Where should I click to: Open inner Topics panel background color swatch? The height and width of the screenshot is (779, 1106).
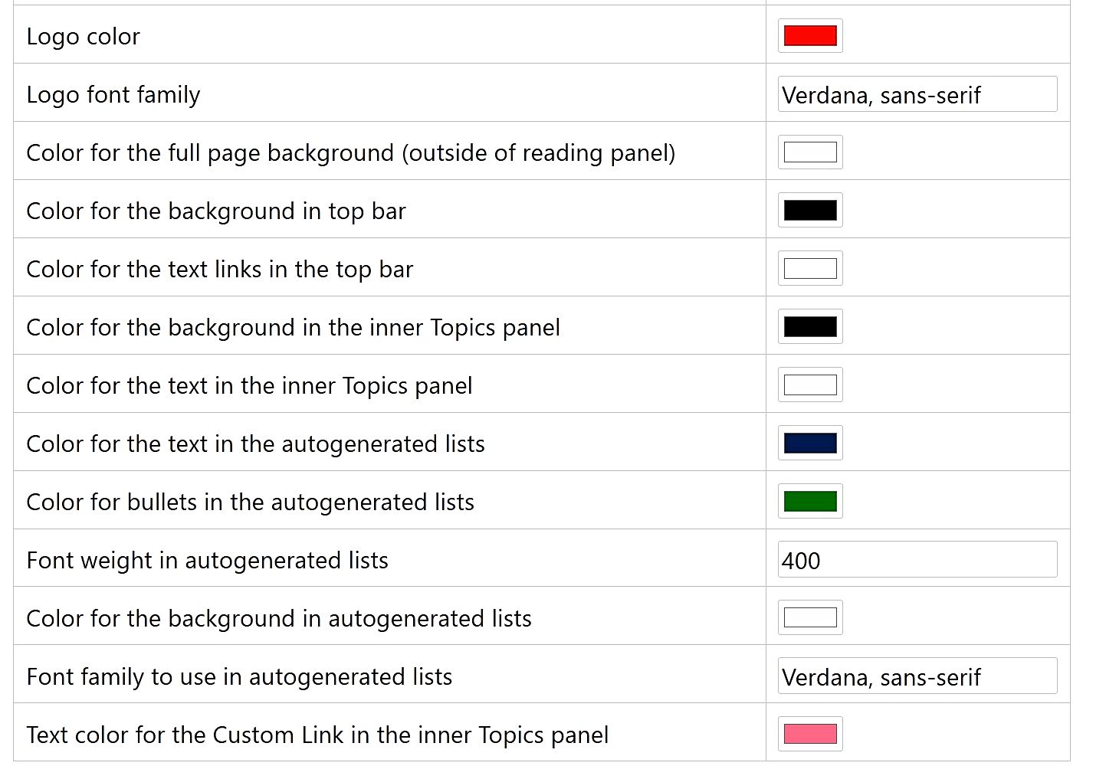click(x=810, y=327)
